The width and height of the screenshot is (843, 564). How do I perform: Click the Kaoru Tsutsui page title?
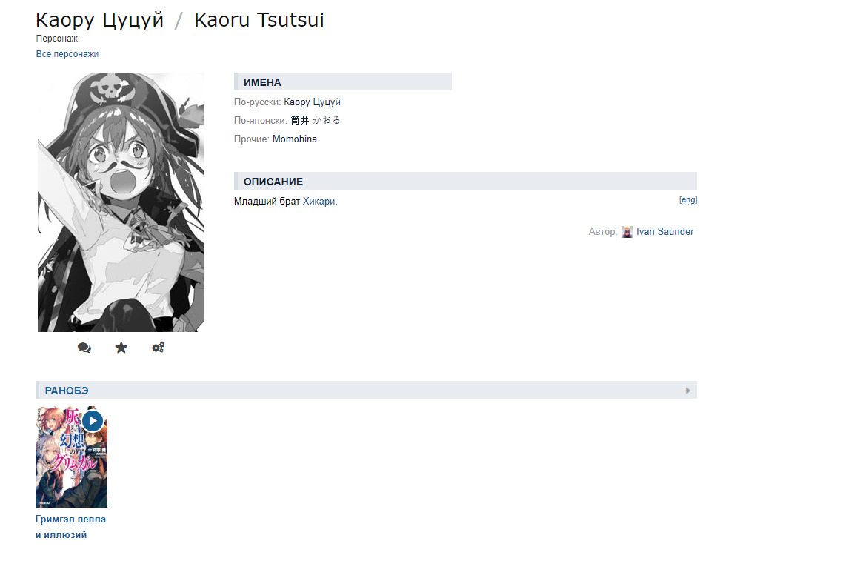pyautogui.click(x=259, y=20)
